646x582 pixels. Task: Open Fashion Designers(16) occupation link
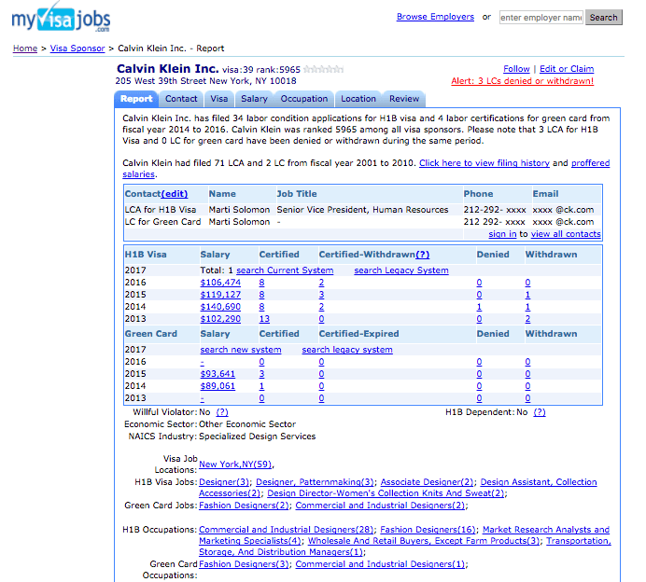[428, 530]
